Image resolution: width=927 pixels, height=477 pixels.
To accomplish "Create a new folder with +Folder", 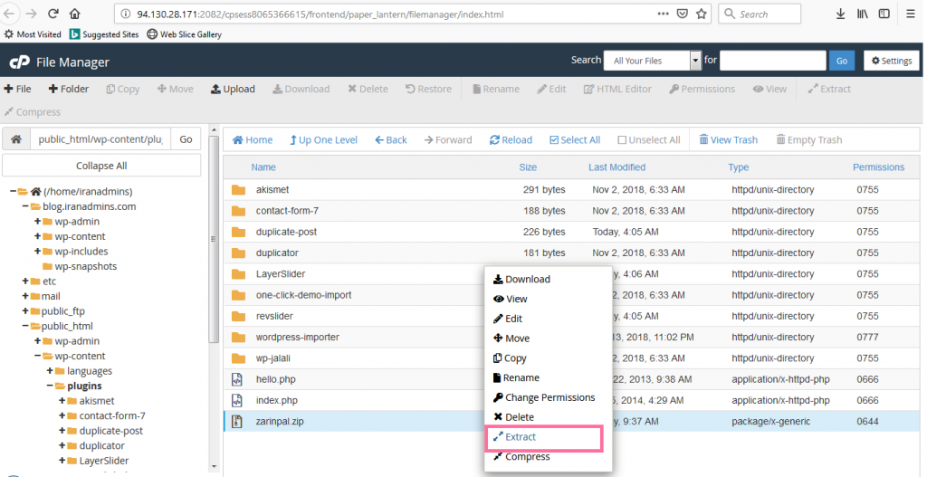I will pos(69,89).
